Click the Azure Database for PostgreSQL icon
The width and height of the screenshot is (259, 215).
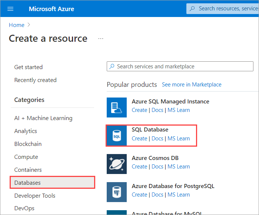117,192
